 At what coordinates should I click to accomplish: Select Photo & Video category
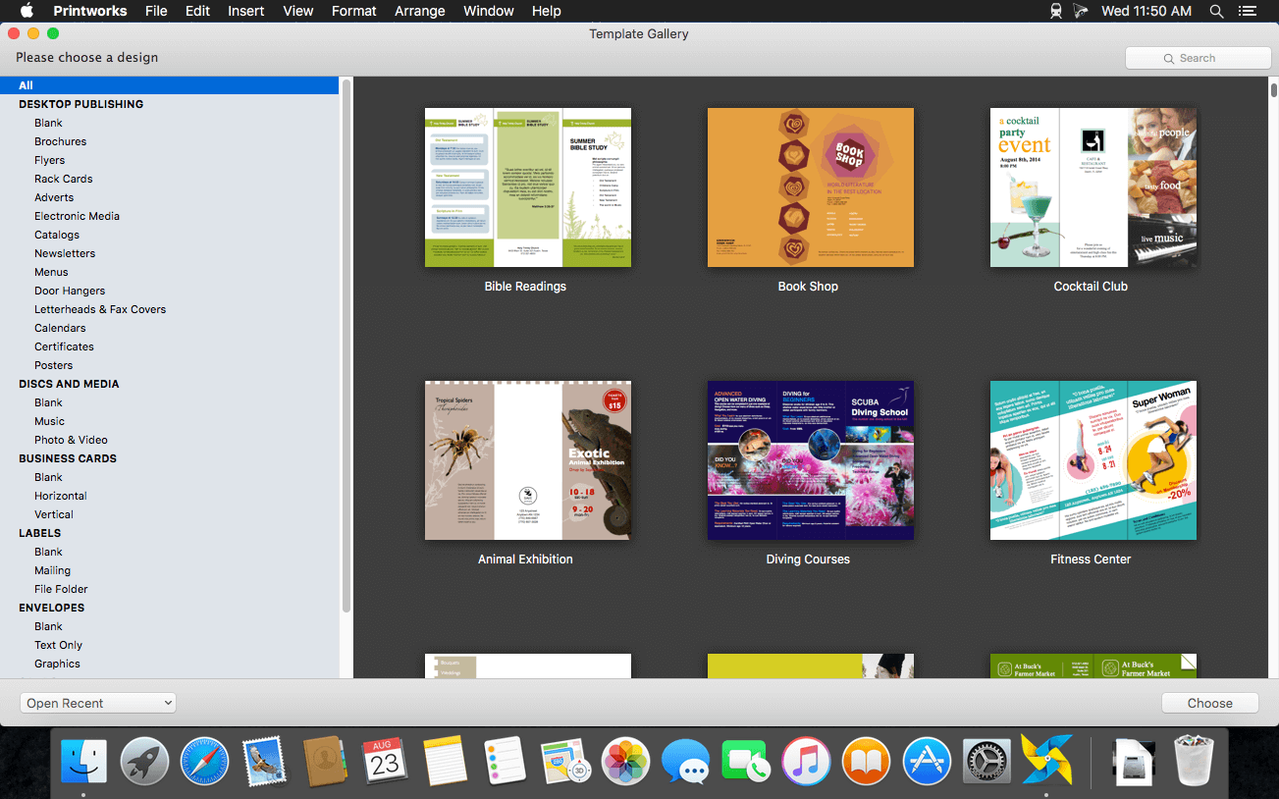pos(72,440)
